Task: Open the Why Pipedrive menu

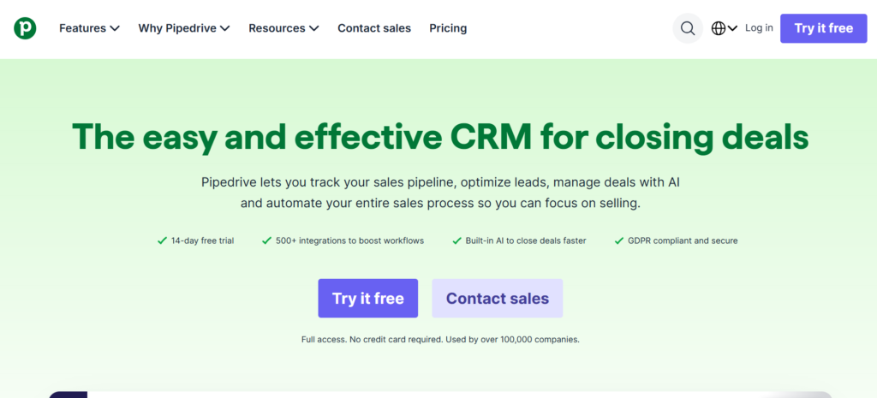Action: point(184,28)
